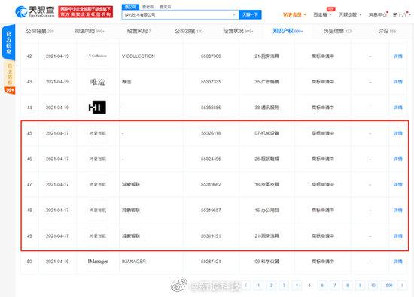Switch to the 经营状况 tab

point(238,31)
